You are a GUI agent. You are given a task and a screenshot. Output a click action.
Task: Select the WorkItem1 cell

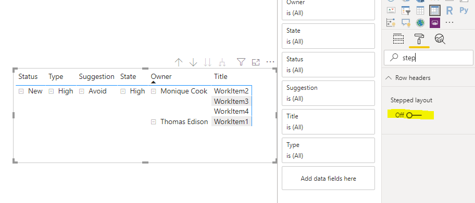tap(231, 121)
